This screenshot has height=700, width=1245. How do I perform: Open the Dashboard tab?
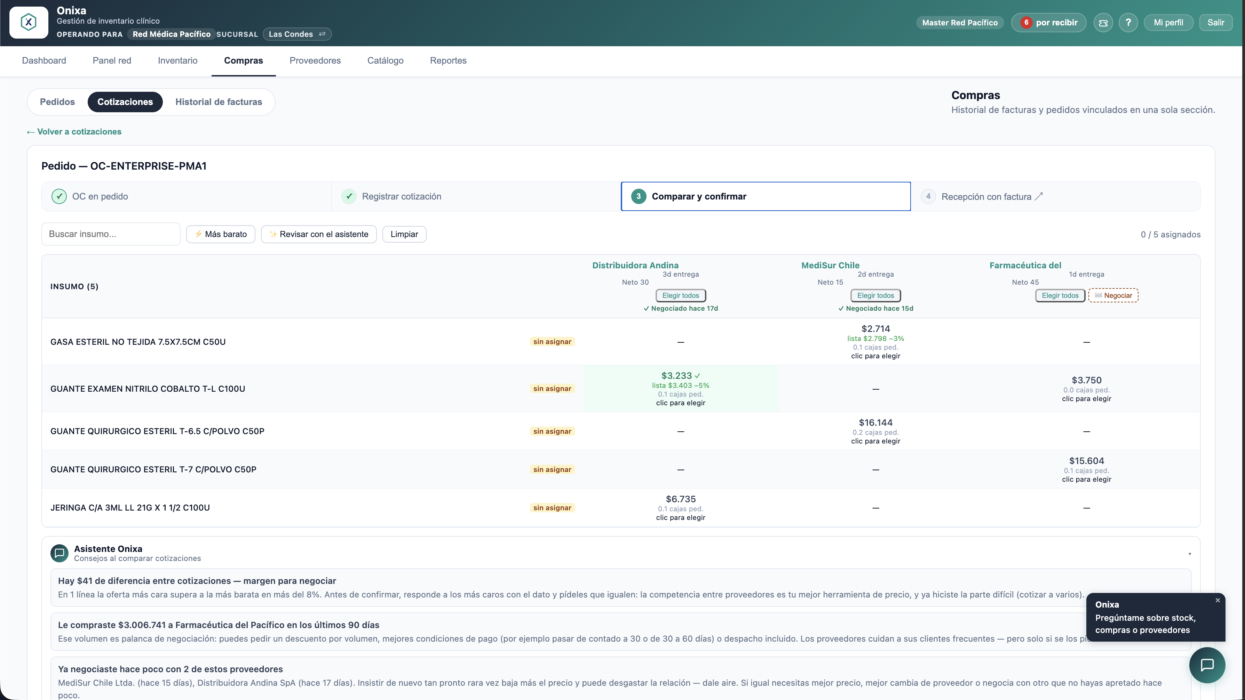[44, 61]
